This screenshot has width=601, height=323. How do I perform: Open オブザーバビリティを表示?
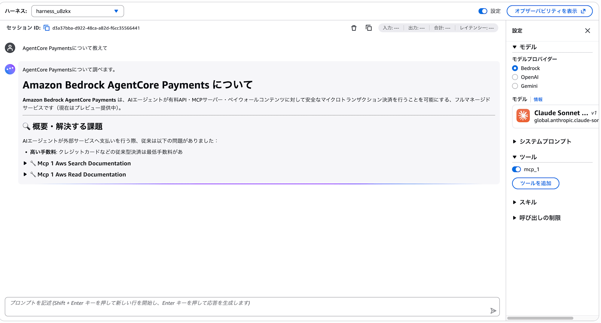point(550,11)
